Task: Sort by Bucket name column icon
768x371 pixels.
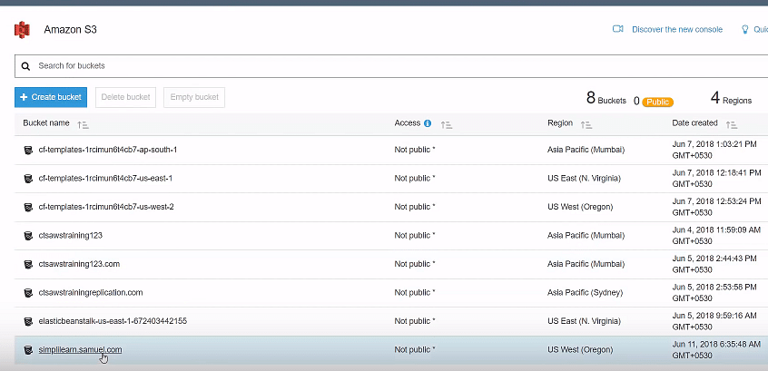Action: (x=83, y=125)
